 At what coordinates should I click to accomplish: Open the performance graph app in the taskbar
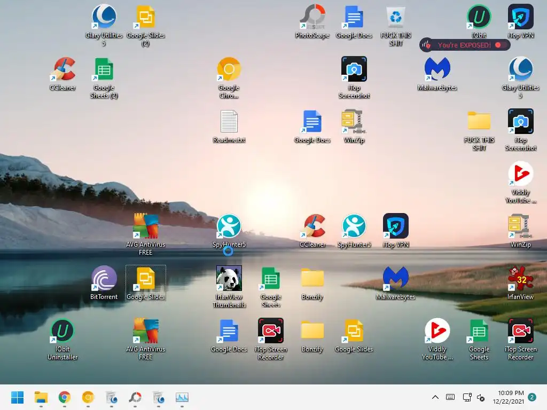click(182, 397)
